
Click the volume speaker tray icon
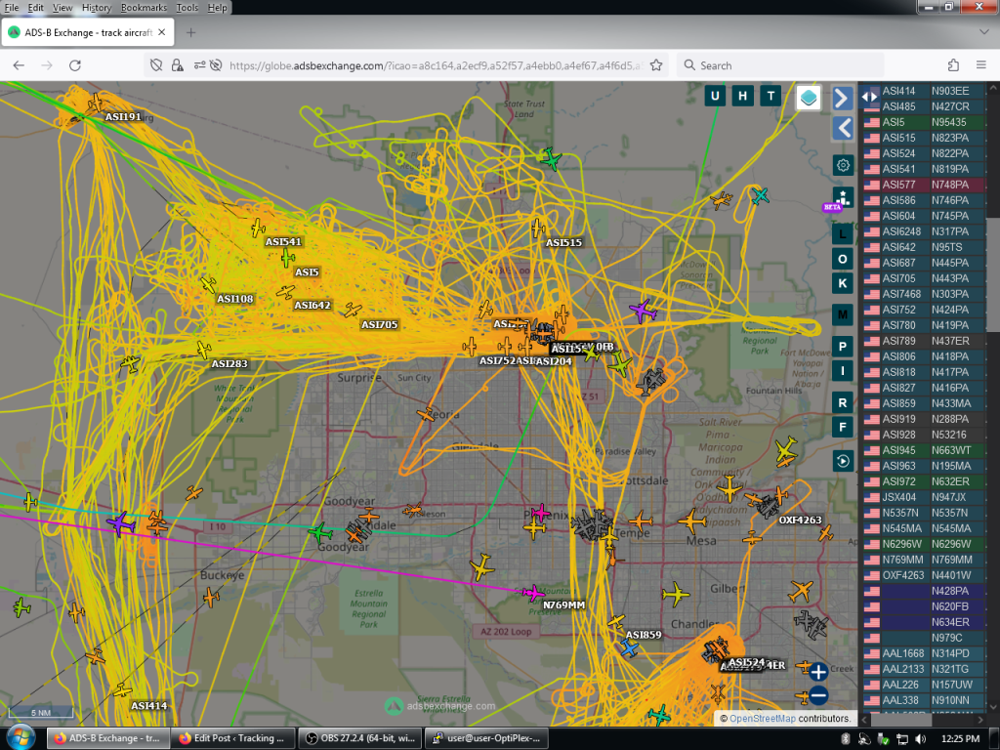[x=920, y=738]
